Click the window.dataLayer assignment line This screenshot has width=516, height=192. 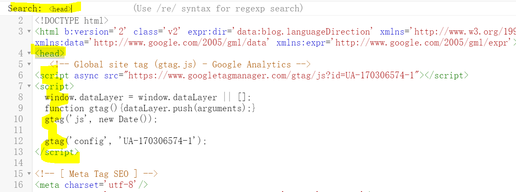(x=148, y=97)
